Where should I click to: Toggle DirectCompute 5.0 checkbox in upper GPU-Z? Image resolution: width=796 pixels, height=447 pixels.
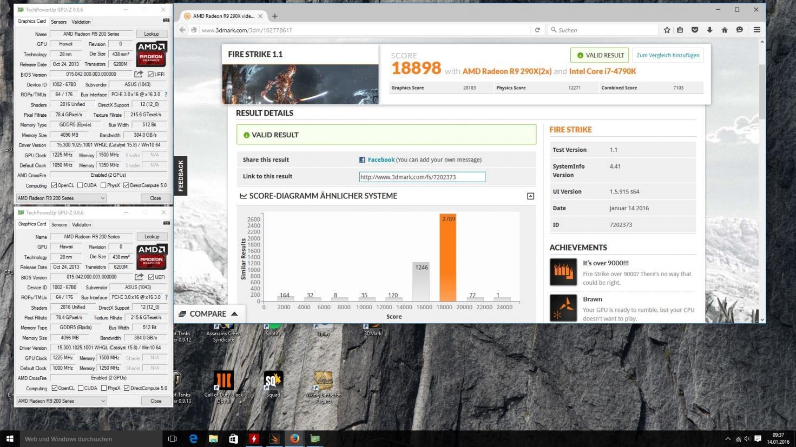(126, 185)
